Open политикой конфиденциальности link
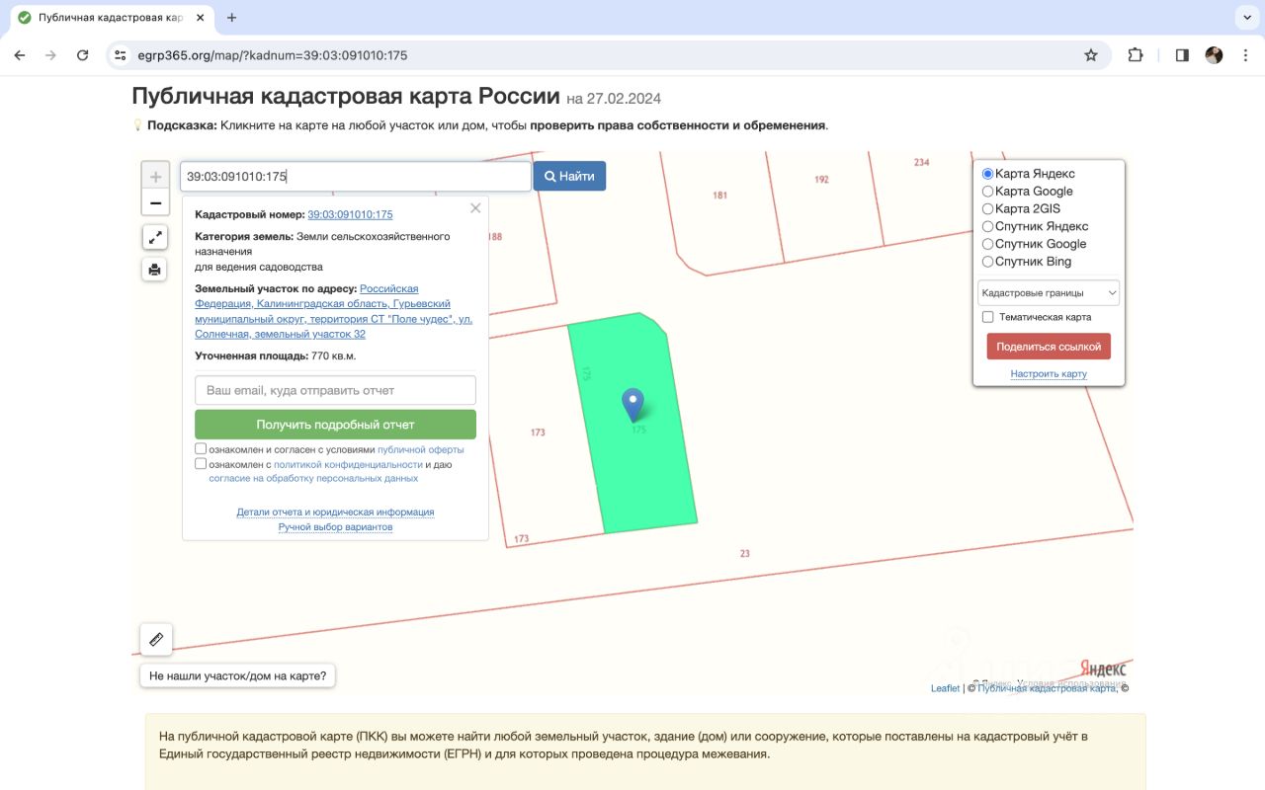Image resolution: width=1265 pixels, height=790 pixels. click(x=348, y=464)
